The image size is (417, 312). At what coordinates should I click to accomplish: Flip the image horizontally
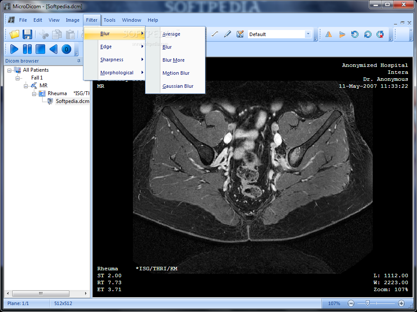[329, 34]
